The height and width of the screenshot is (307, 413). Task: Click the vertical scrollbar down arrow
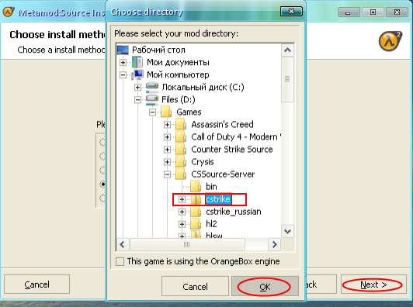[287, 232]
